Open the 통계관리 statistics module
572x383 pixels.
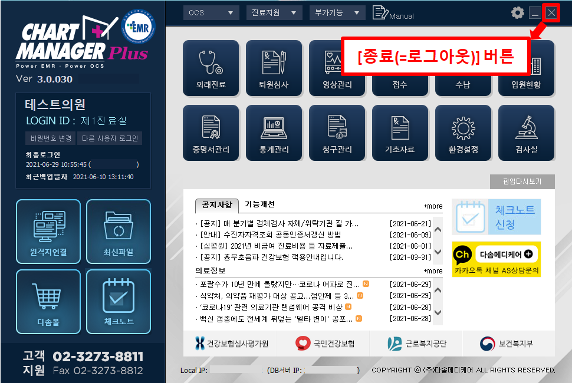[x=274, y=132]
